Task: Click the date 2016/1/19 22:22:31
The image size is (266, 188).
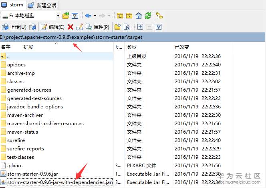Action: [x=197, y=73]
